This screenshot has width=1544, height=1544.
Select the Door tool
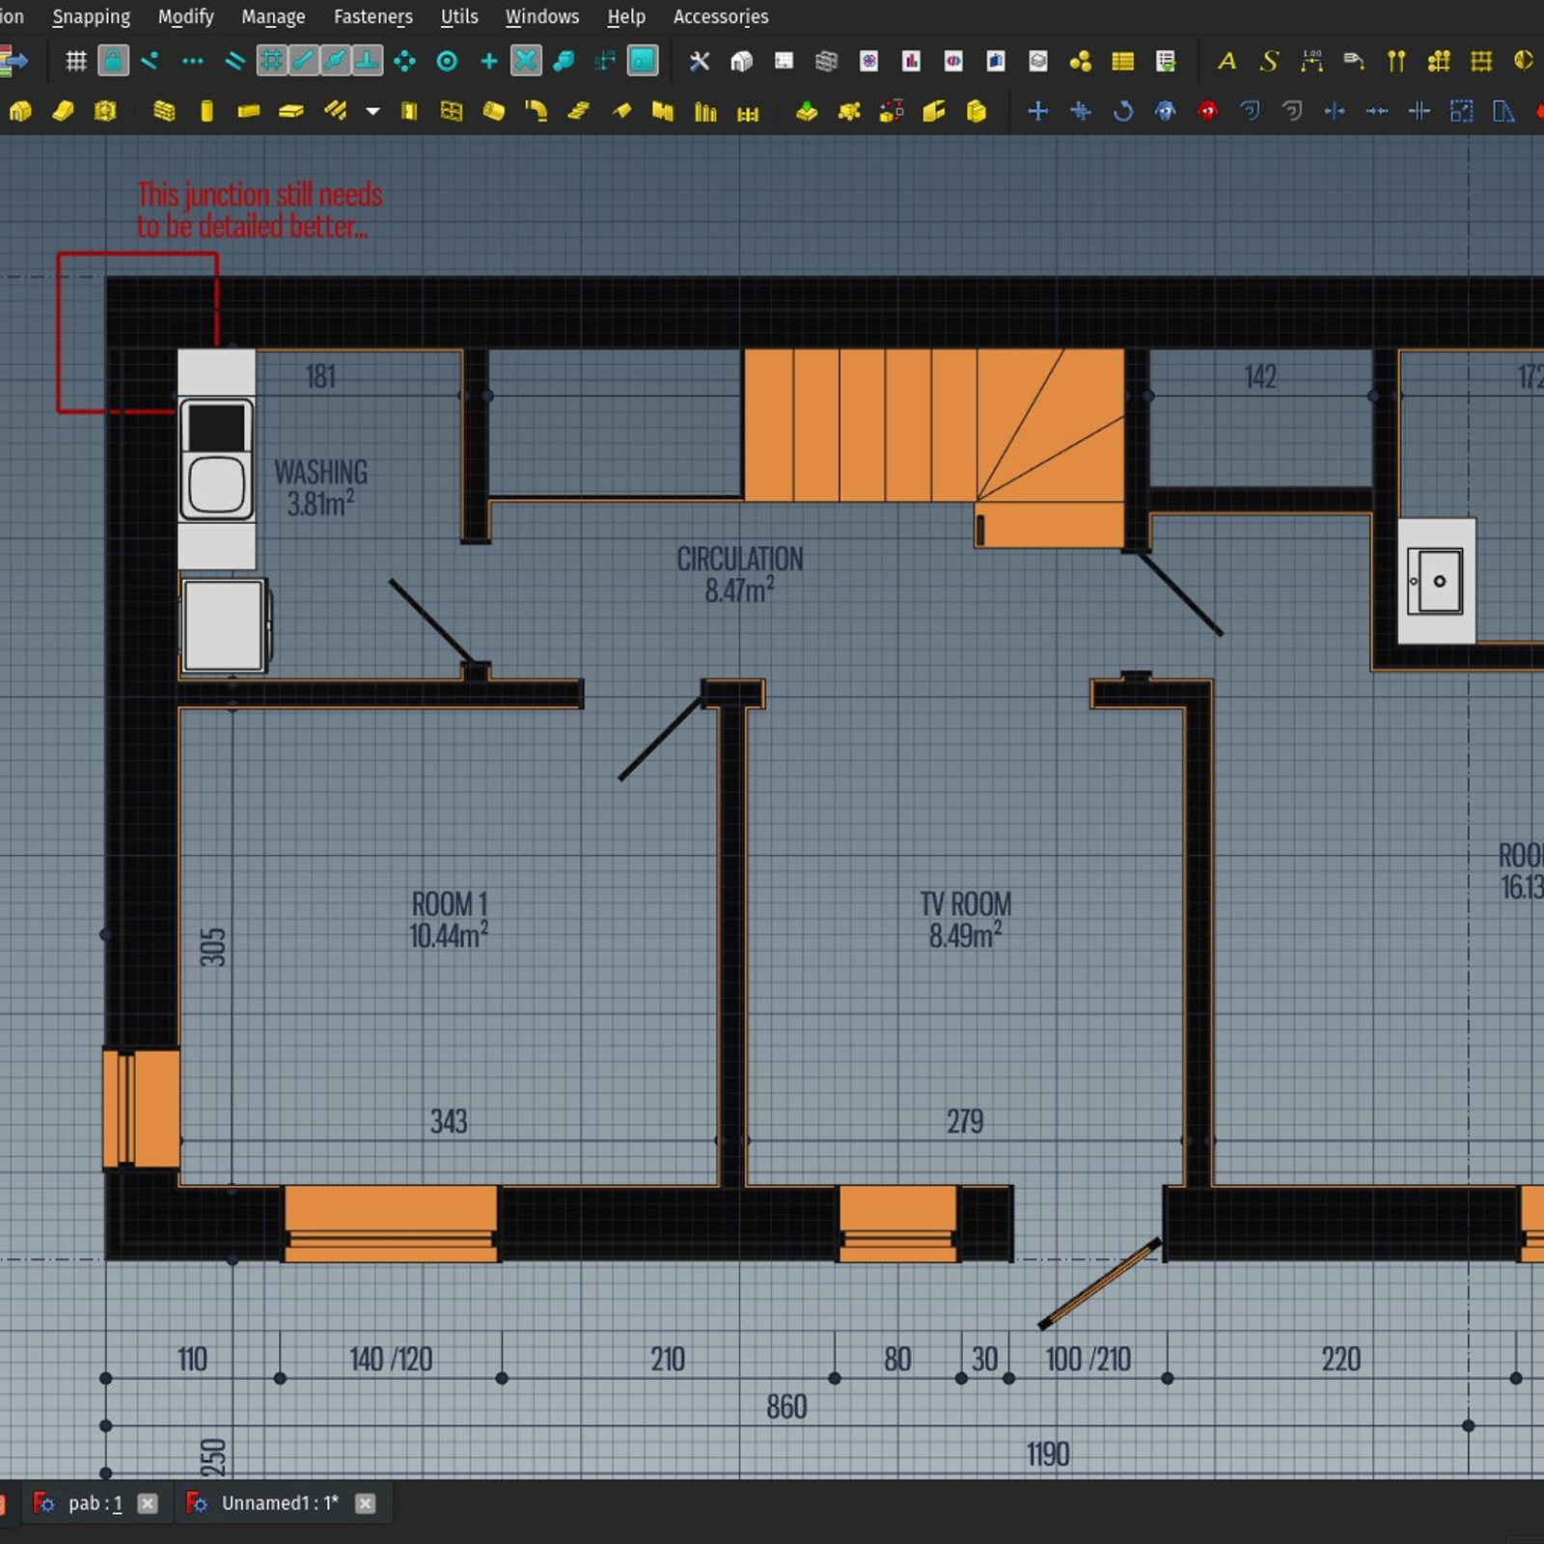408,111
